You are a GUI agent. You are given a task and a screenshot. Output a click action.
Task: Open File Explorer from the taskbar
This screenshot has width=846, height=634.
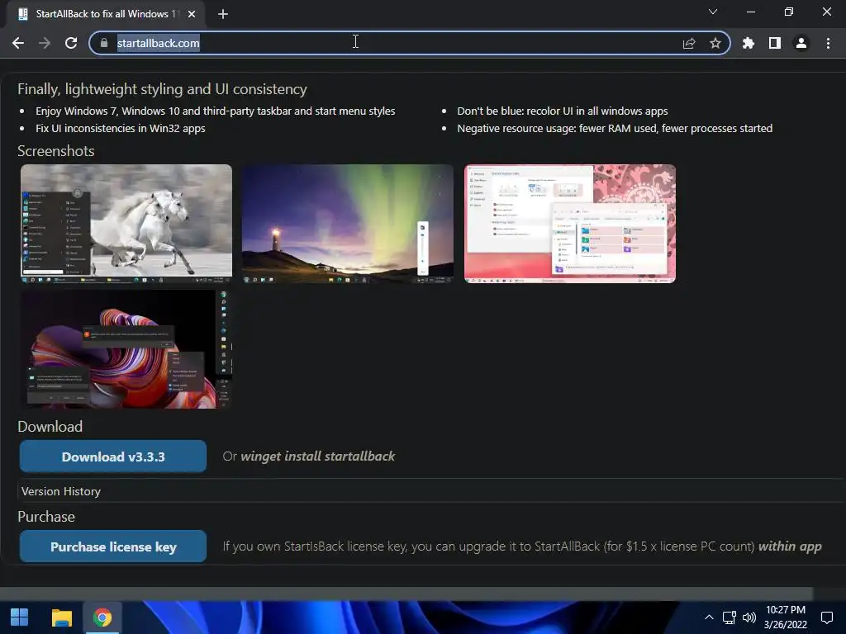(61, 617)
